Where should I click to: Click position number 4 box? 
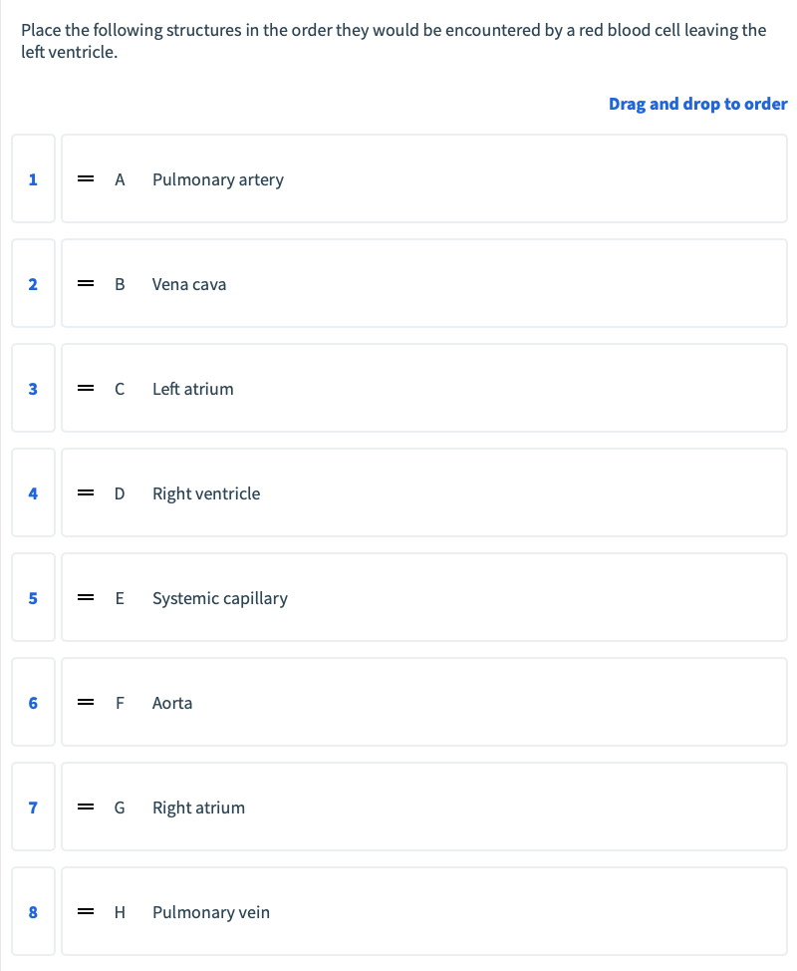(34, 492)
